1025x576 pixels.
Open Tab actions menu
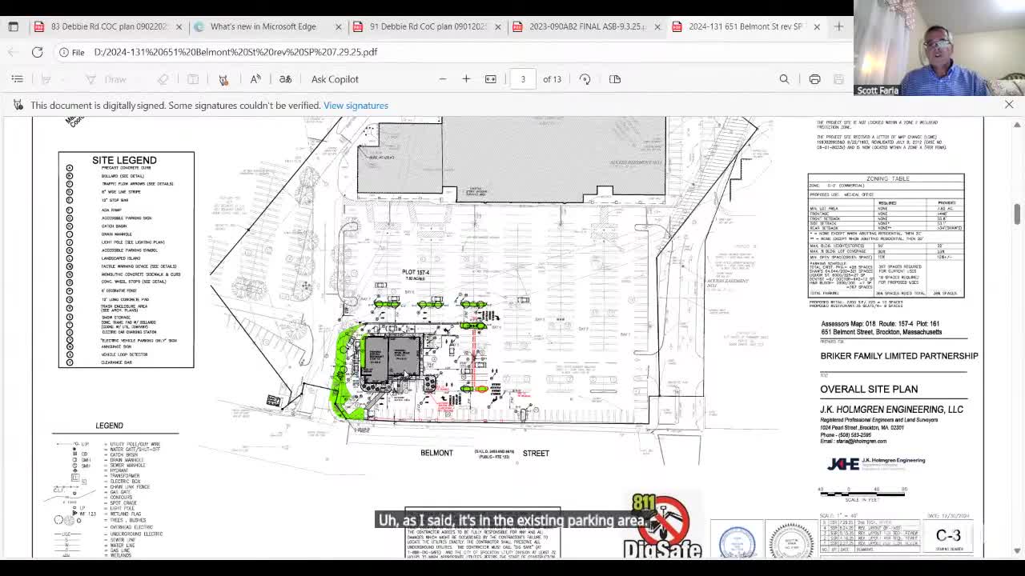pyautogui.click(x=13, y=26)
